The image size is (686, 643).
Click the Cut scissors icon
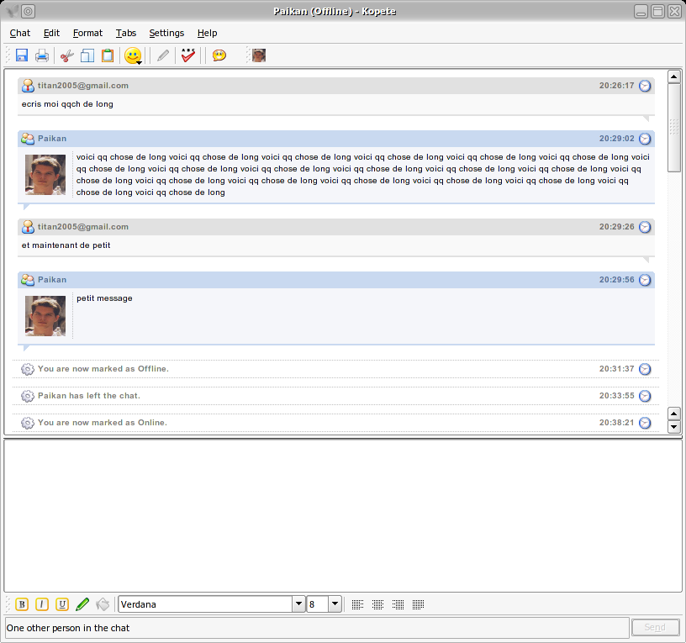tap(66, 55)
